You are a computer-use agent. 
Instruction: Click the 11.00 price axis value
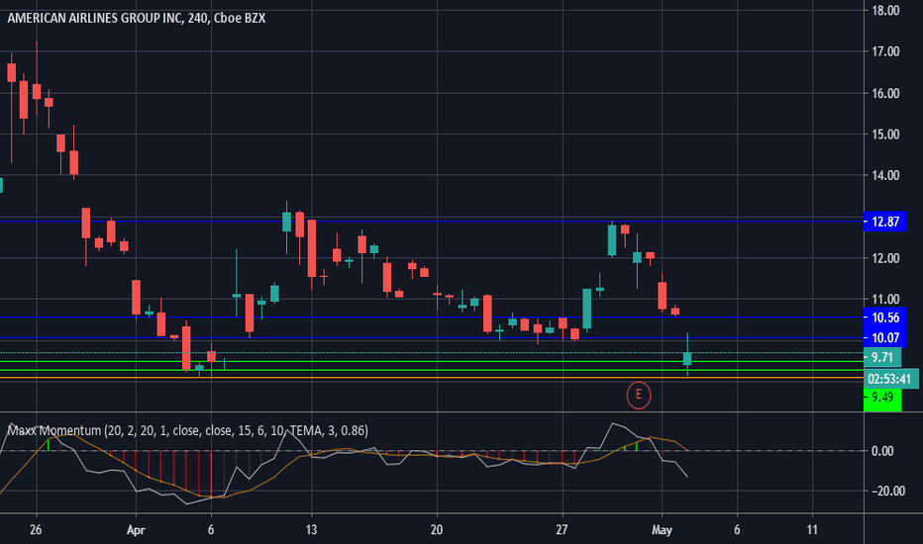click(885, 300)
